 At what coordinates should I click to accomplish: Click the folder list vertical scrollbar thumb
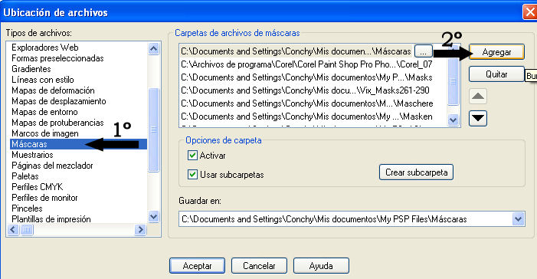point(453,81)
